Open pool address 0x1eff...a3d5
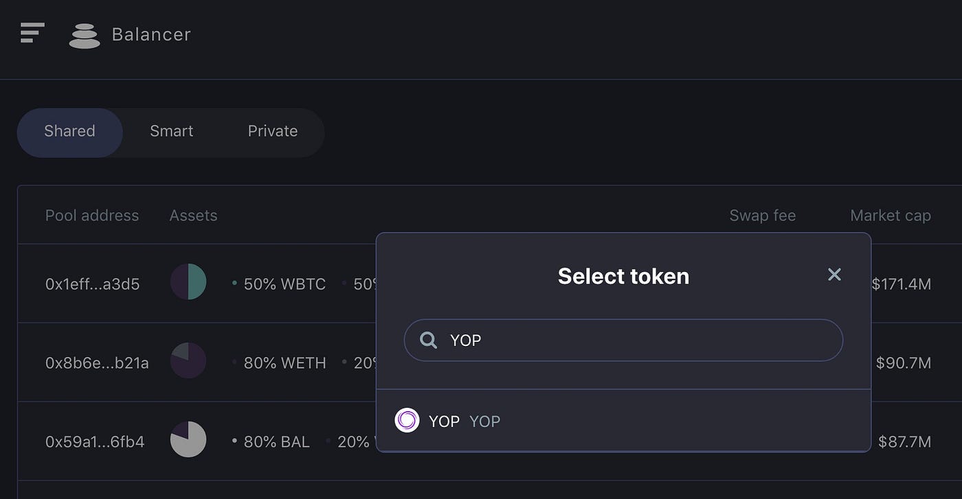This screenshot has width=962, height=499. click(92, 283)
